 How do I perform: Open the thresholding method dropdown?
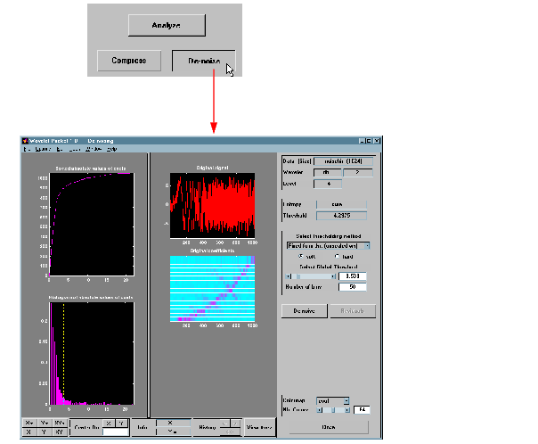coord(327,244)
